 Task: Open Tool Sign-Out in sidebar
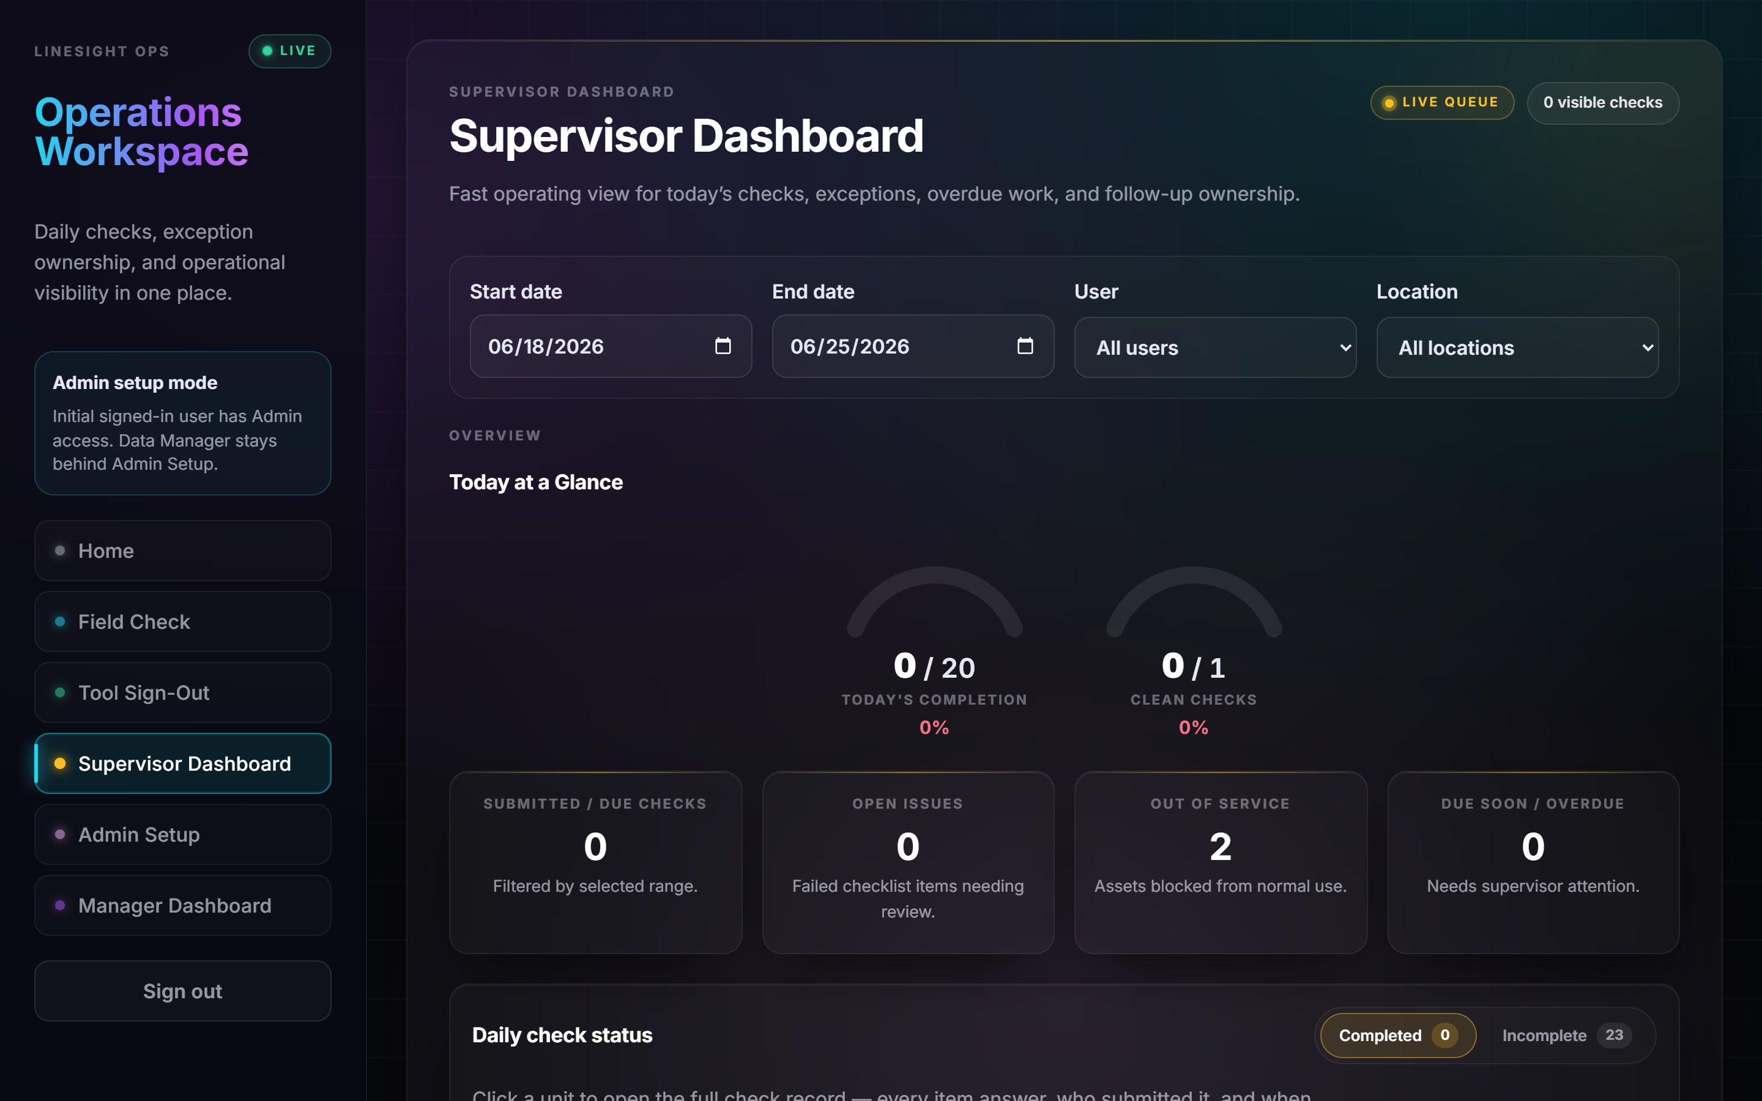(x=183, y=692)
